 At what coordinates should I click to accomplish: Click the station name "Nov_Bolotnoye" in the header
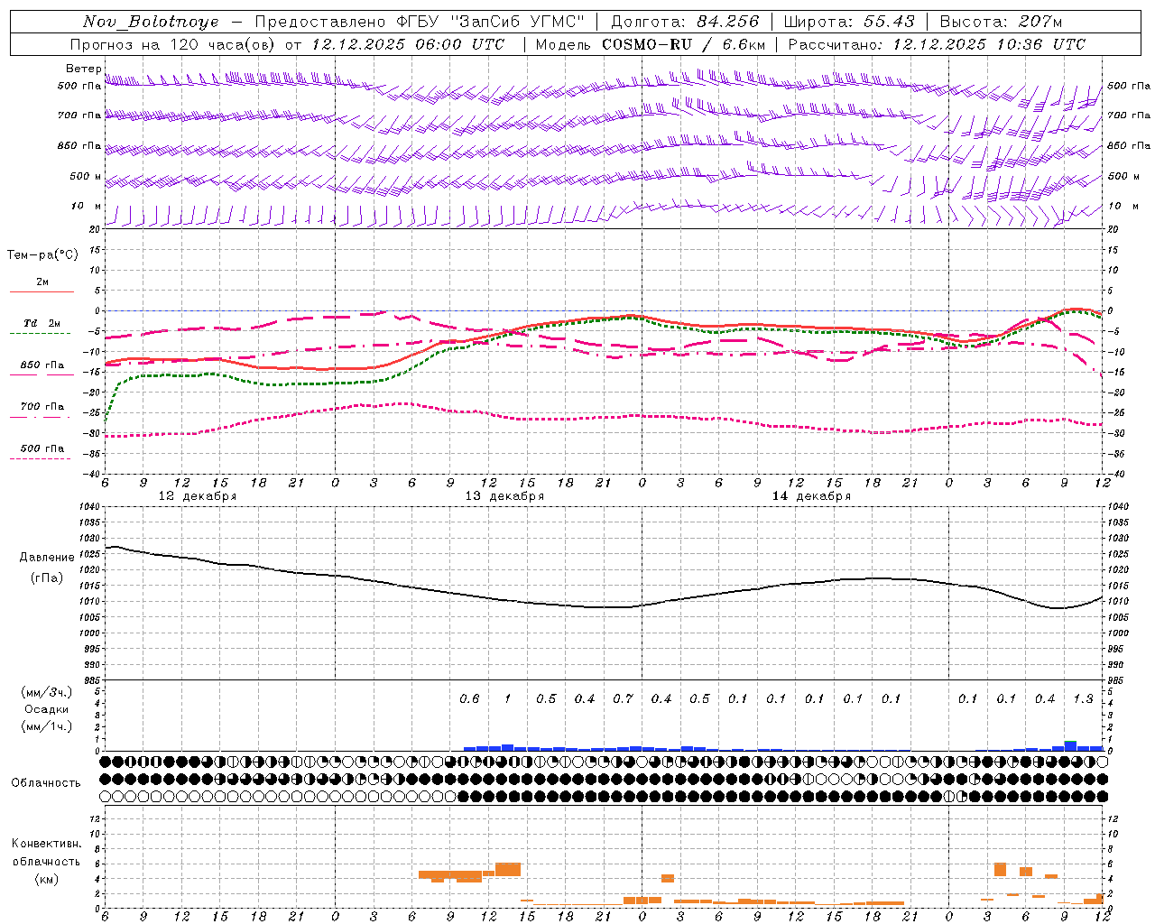click(151, 22)
